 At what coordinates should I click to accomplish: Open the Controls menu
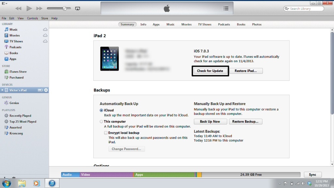click(32, 18)
